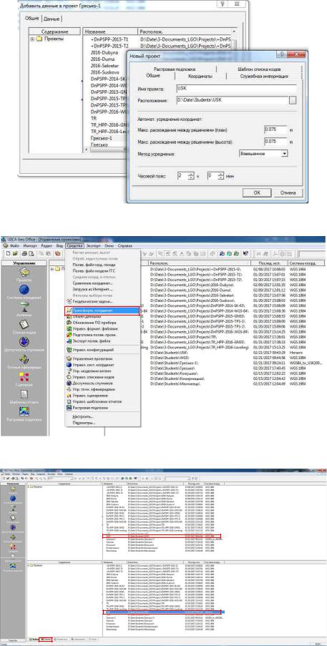Open Доступность спутников in the sidebar beside the Средства menu
Screen dimensions: 327x646
click(24, 344)
